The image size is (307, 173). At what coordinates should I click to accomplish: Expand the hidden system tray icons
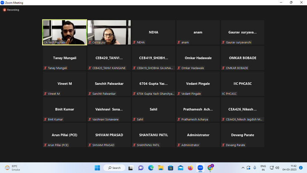click(243, 168)
